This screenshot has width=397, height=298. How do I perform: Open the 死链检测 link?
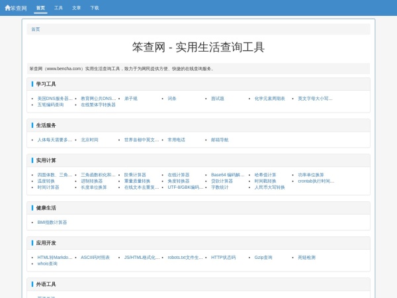306,257
